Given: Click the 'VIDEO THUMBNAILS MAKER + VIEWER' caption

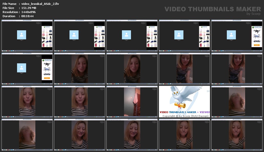Looking at the screenshot, I should (185, 112).
